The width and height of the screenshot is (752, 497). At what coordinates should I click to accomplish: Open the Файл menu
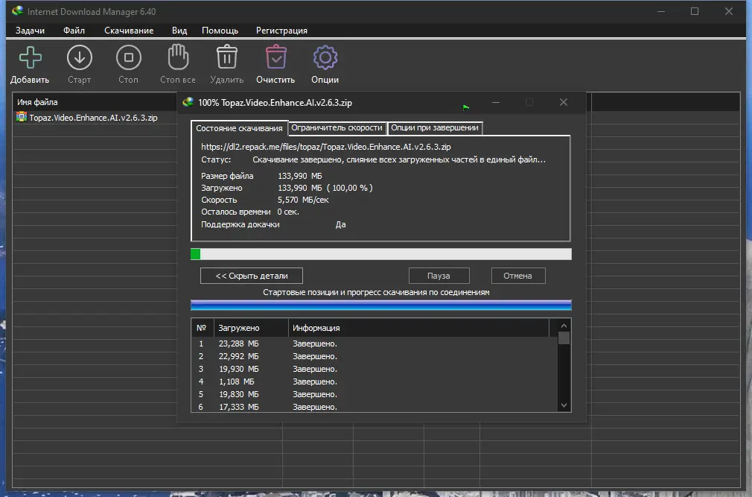tap(74, 31)
